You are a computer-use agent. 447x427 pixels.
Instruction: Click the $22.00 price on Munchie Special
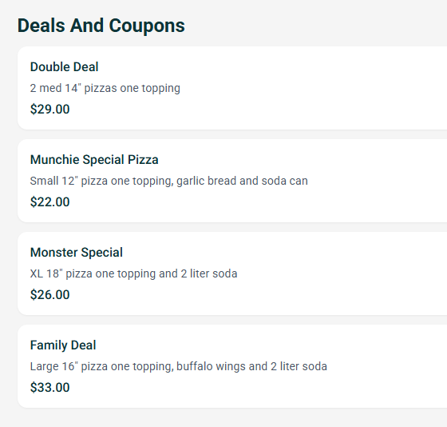click(49, 202)
